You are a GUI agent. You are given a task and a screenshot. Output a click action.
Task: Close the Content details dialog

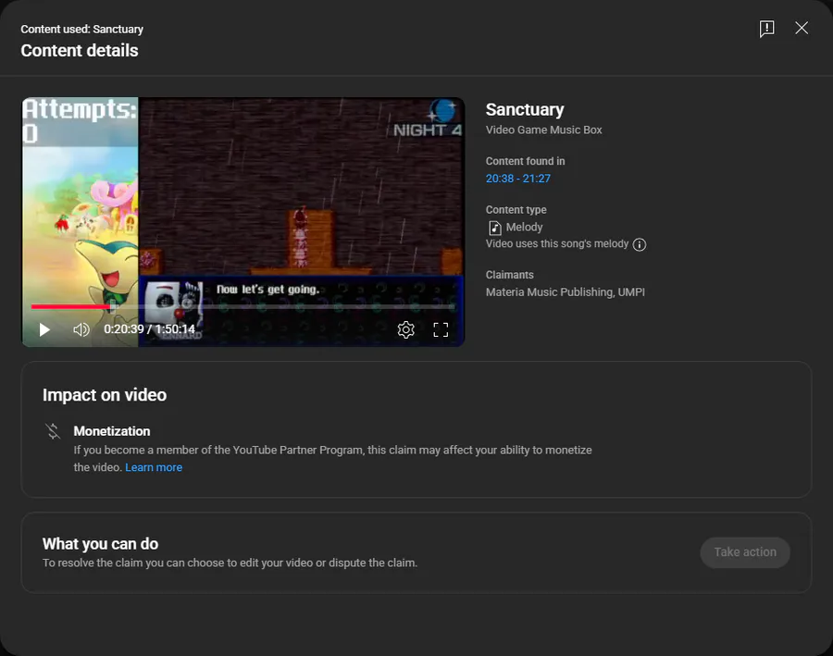tap(802, 28)
